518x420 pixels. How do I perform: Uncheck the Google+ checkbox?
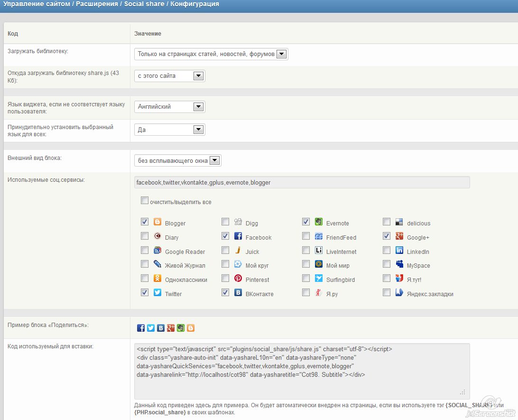pos(387,235)
